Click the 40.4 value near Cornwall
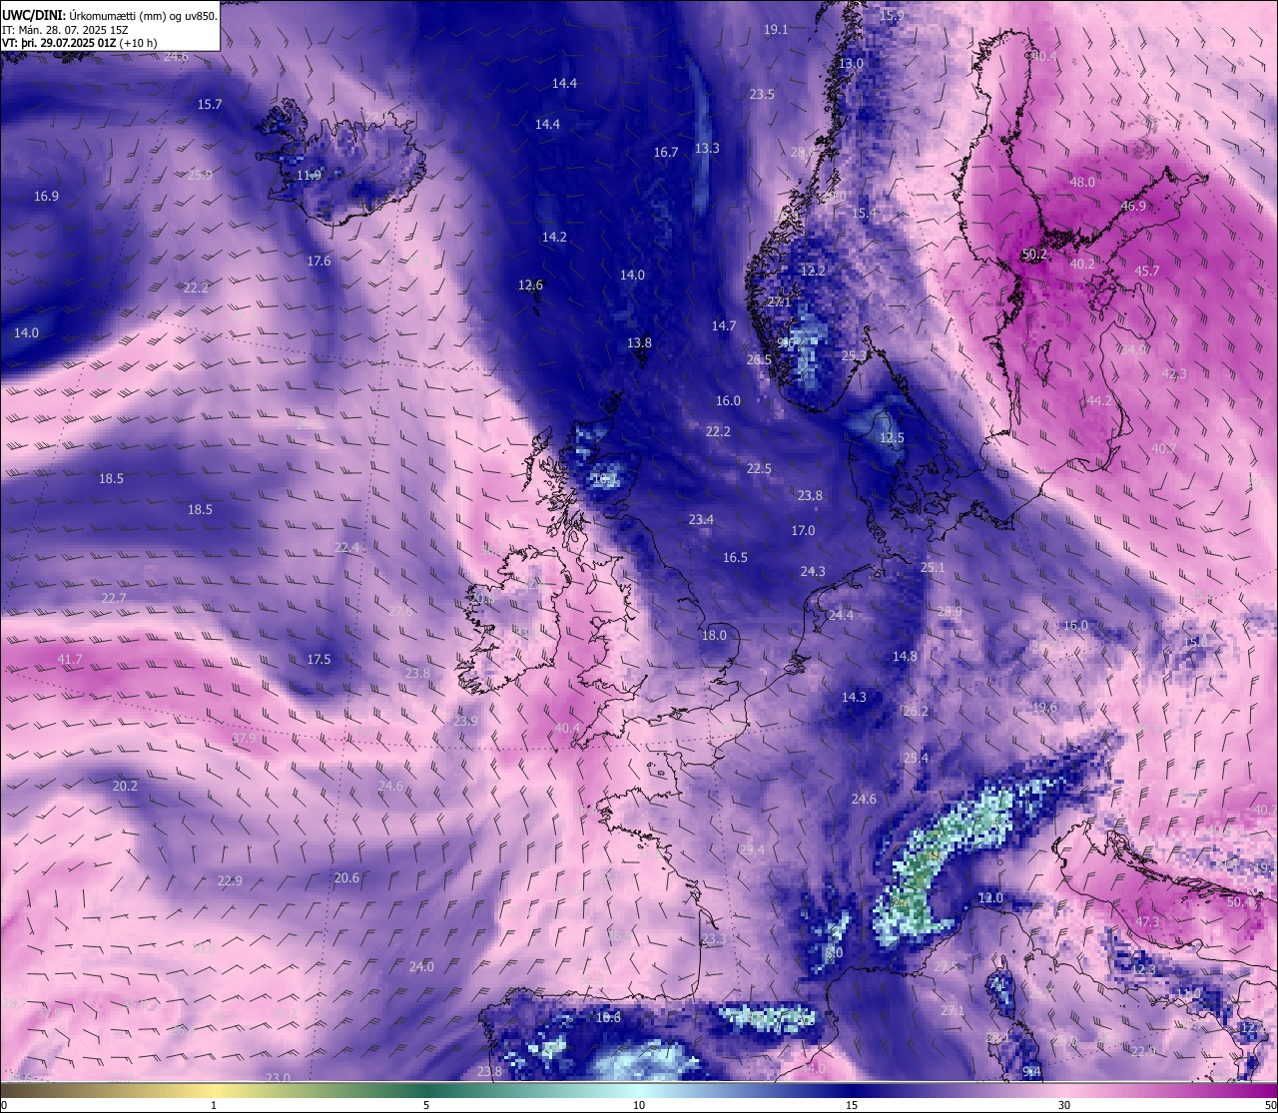This screenshot has height=1113, width=1278. tap(567, 729)
